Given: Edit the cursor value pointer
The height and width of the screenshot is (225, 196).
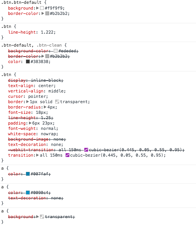Looking at the screenshot, I should pos(37,96).
